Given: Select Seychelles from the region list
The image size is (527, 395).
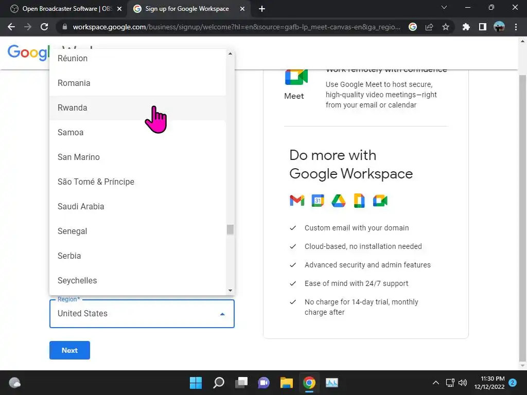Looking at the screenshot, I should tap(137, 280).
